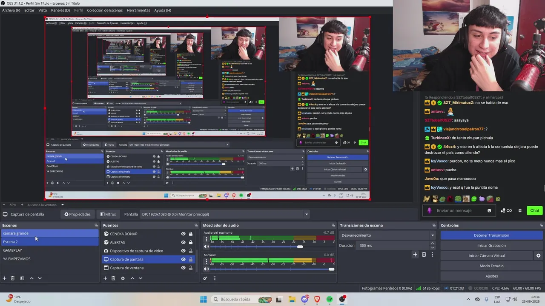Show hidden system tray icons chevron
This screenshot has height=306, width=545.
tap(468, 300)
